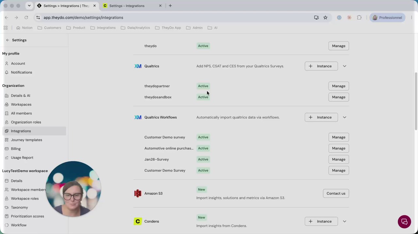Click the address bar URL
Viewport: 418px width, 234px height.
(83, 18)
